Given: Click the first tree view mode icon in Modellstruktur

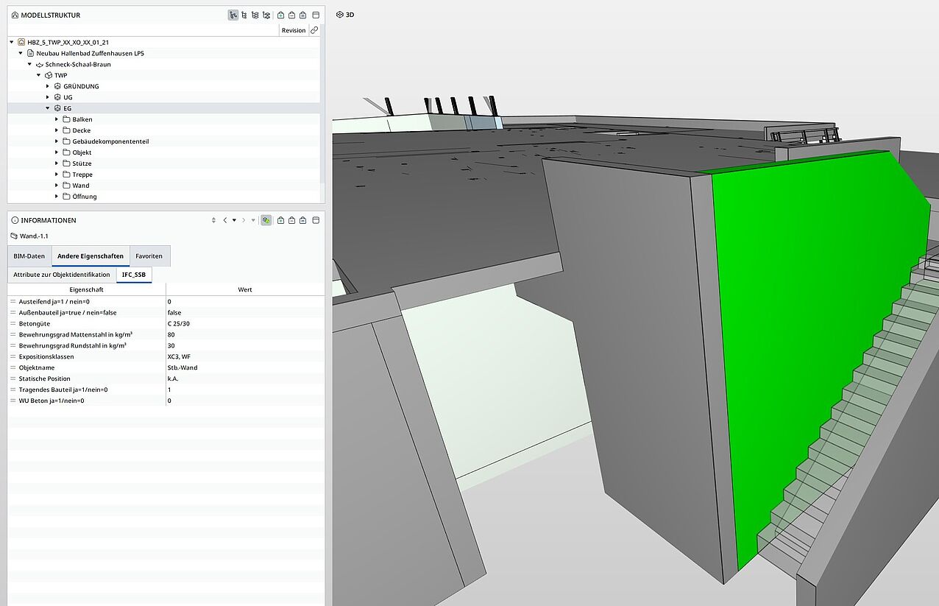Looking at the screenshot, I should (x=233, y=15).
